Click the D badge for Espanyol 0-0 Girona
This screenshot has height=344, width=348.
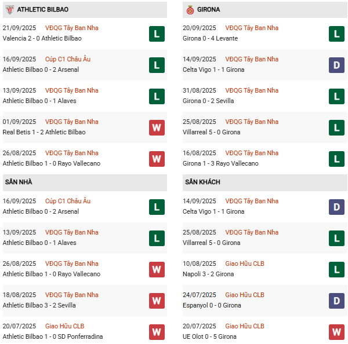(336, 301)
